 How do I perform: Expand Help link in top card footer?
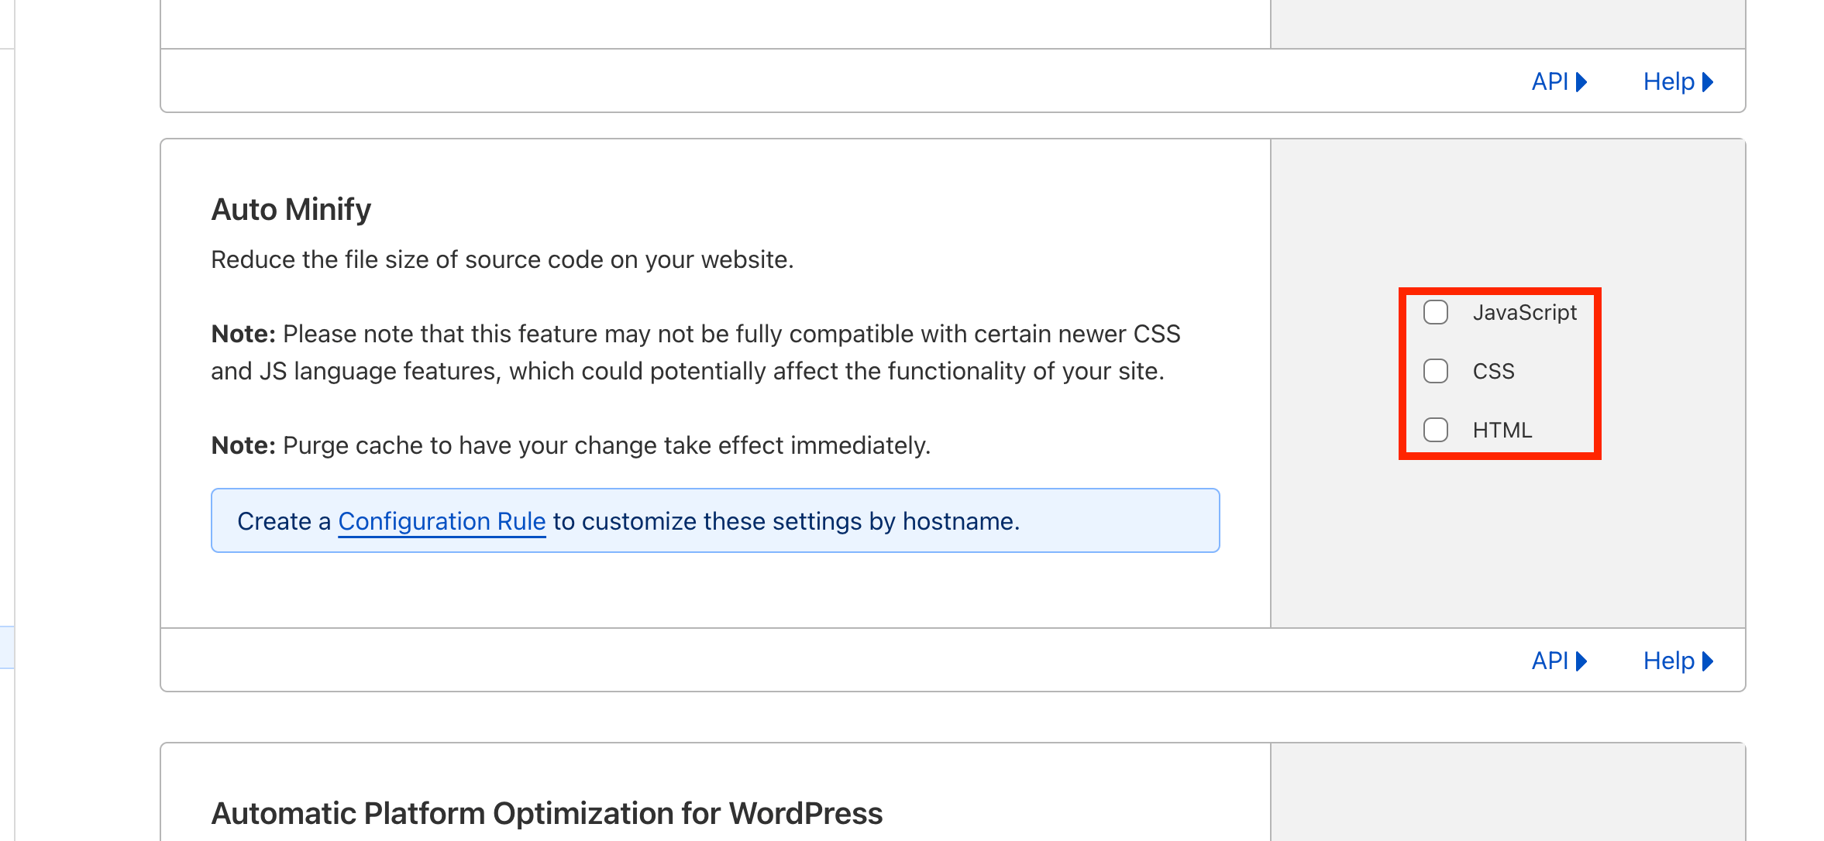(1678, 81)
